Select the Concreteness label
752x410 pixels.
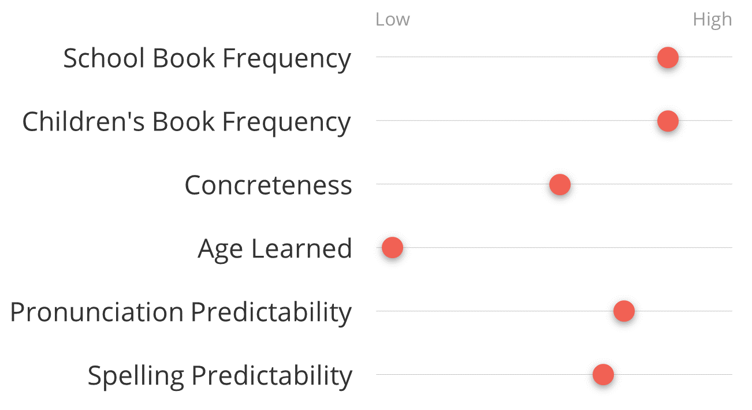(268, 185)
